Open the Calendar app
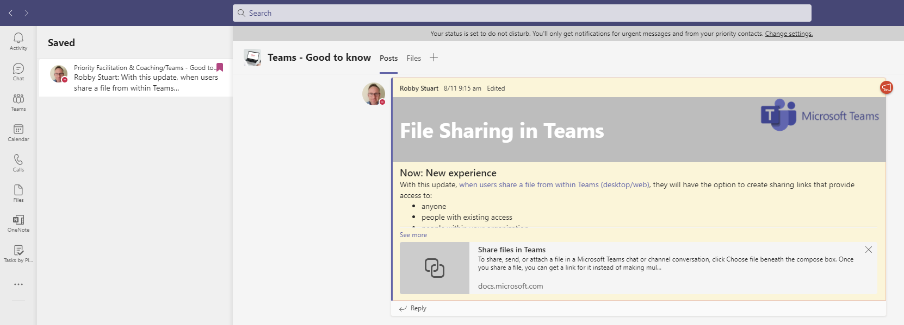 point(18,132)
